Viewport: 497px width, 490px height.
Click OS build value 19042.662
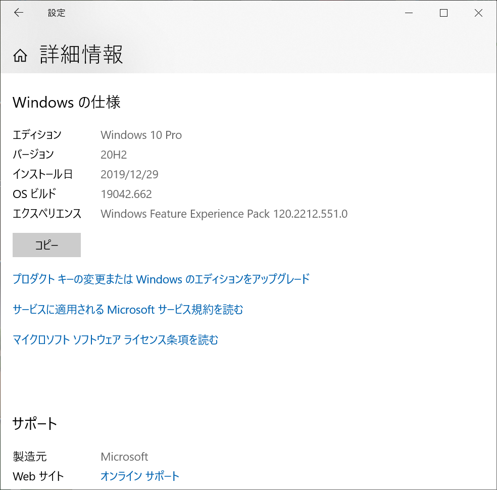[x=126, y=194]
